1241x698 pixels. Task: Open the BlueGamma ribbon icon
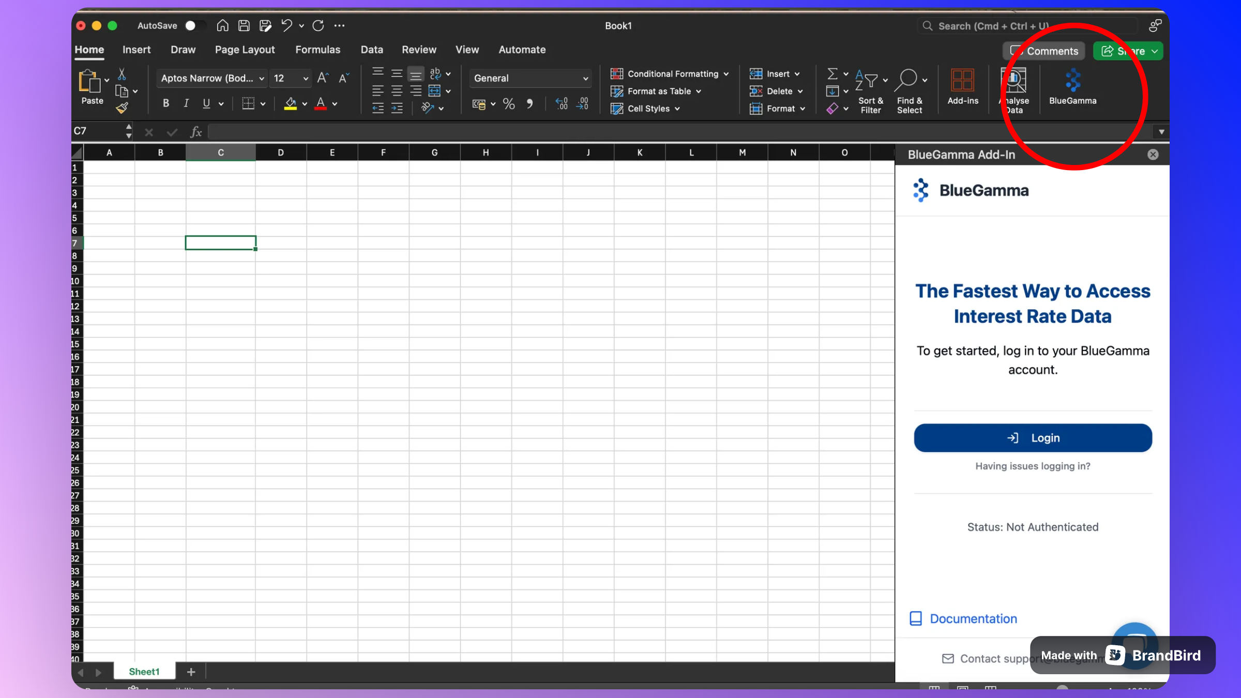(1072, 88)
